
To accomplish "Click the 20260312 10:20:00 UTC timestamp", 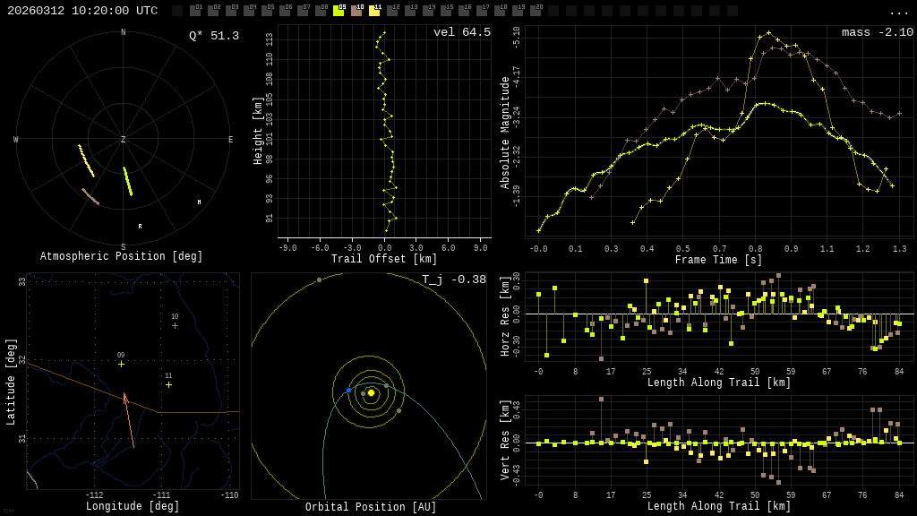I will (82, 11).
